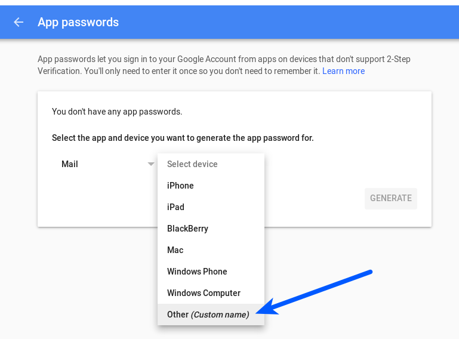This screenshot has height=339, width=459.
Task: Choose the Mac device option
Action: pos(175,250)
